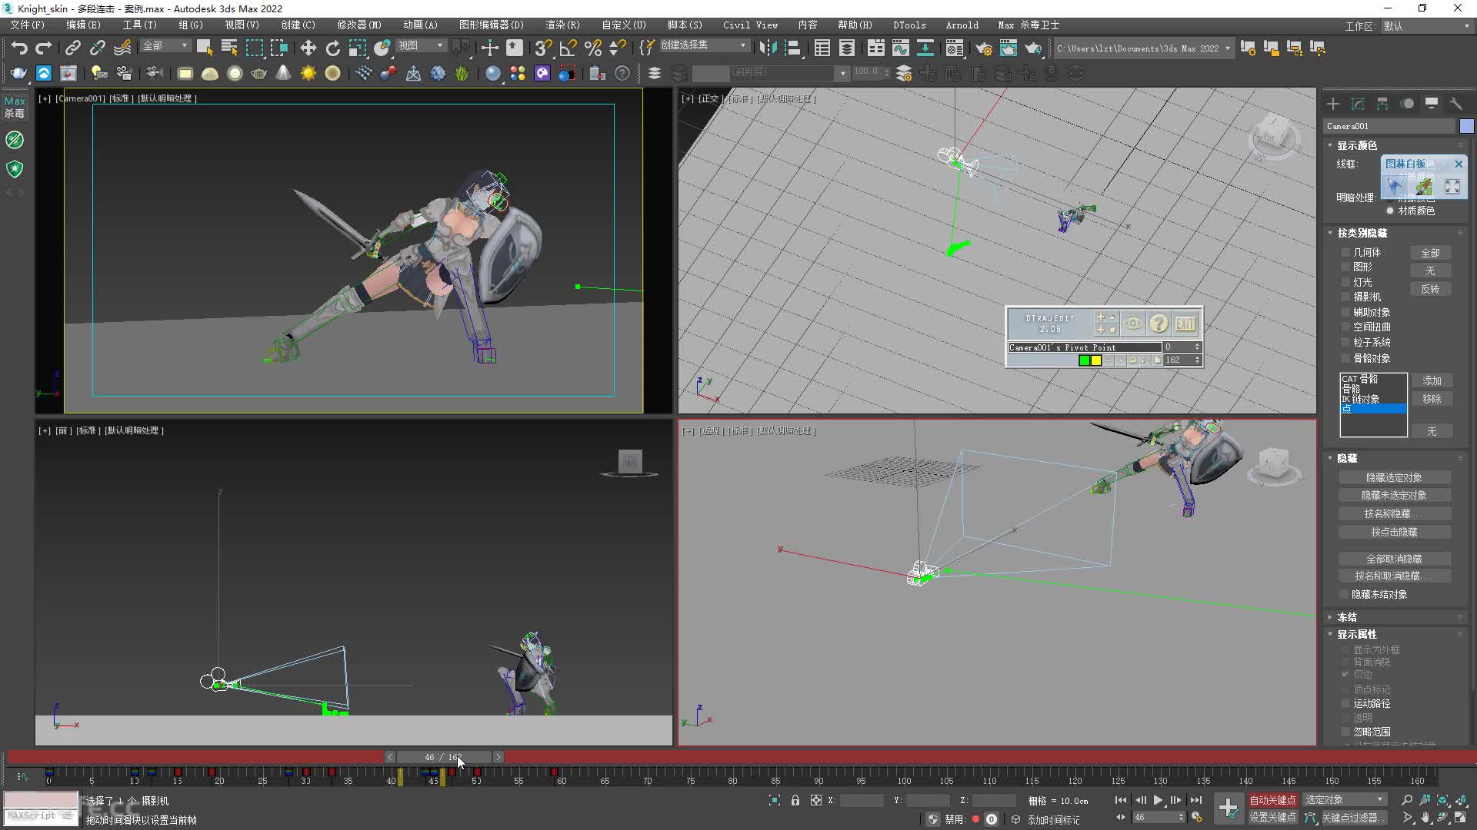Screen dimensions: 1477x830
Task: Open Key Filters button
Action: 1355,818
